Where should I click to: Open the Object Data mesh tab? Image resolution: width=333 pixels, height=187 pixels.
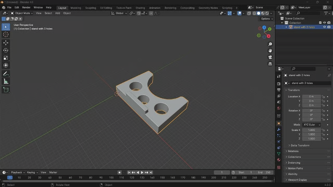(x=278, y=154)
